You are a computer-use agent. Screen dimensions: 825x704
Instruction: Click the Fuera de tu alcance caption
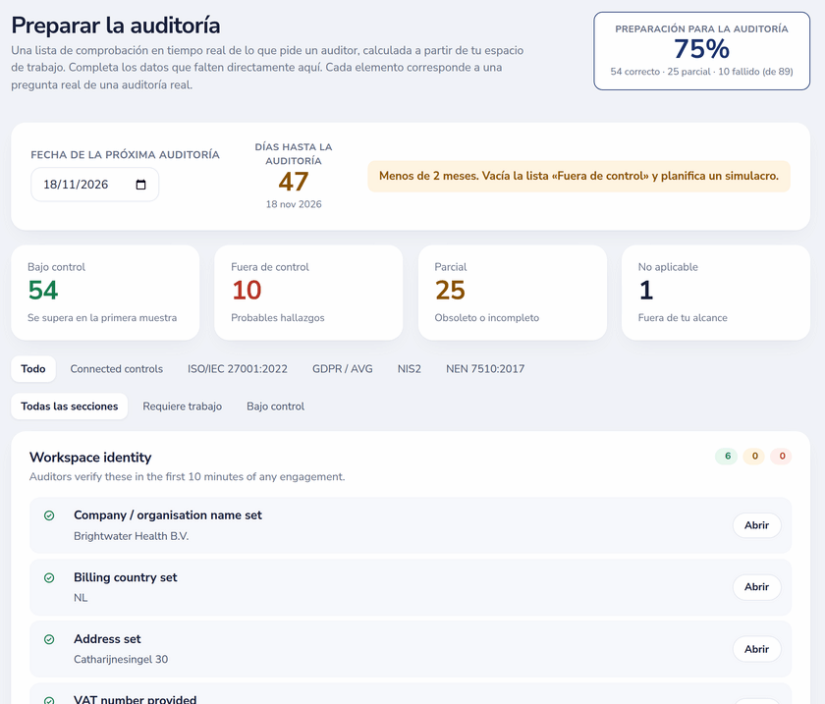[683, 318]
